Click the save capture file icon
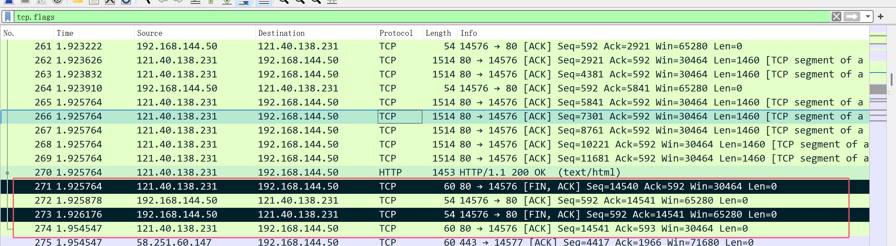The width and height of the screenshot is (896, 246). 94,1
